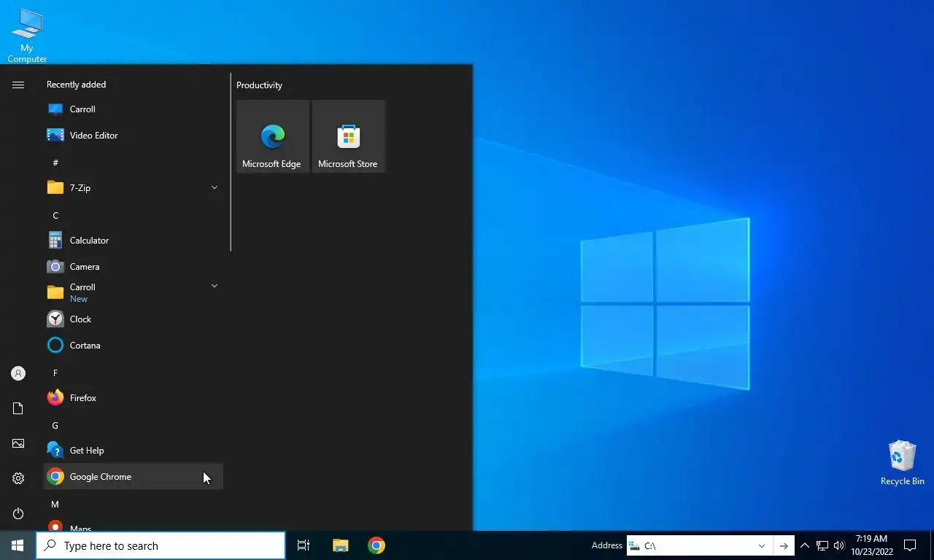Open Maps from the app list

[133, 524]
